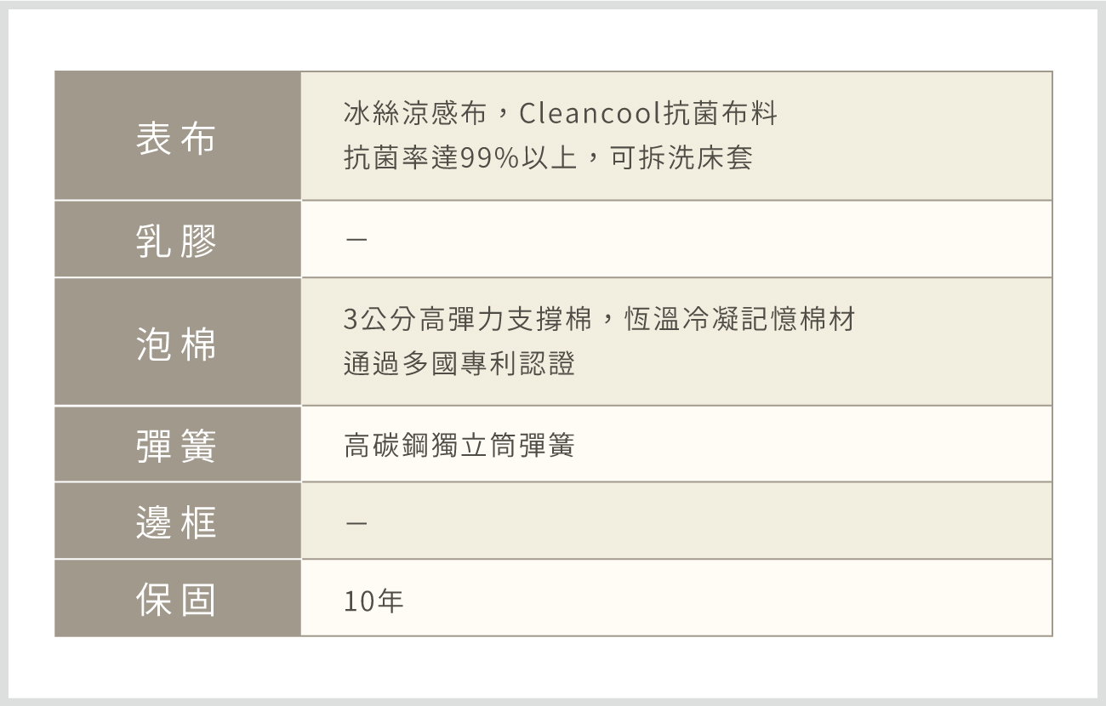Select the 彈簧 label cell

pyautogui.click(x=177, y=445)
